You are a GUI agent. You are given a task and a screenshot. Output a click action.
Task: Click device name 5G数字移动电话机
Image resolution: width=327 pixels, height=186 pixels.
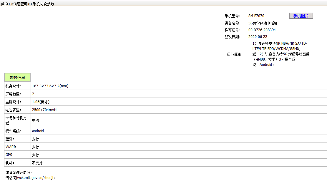[263, 23]
